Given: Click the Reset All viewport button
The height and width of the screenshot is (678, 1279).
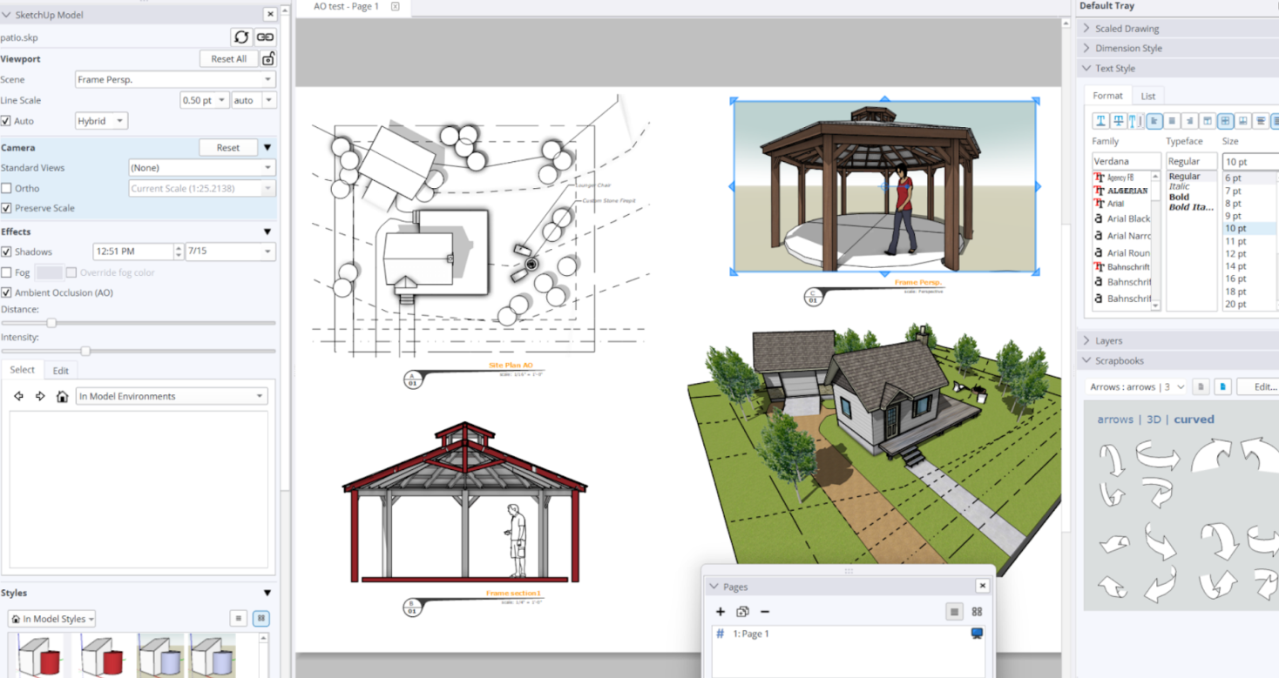Looking at the screenshot, I should tap(229, 58).
